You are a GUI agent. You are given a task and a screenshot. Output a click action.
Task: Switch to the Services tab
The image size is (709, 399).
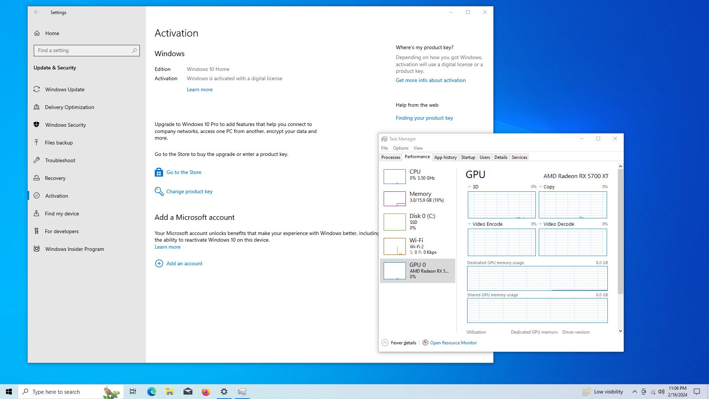519,157
